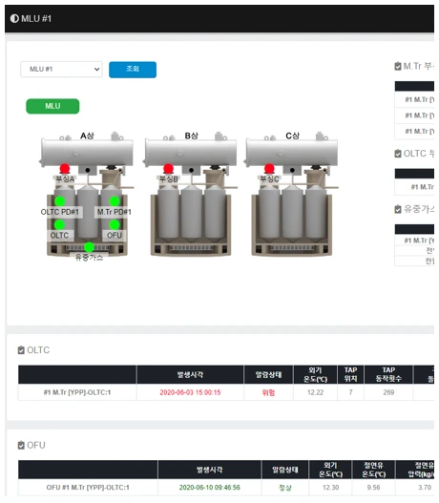Select the green OLTC PD#1 sensor dot
The image size is (439, 503).
pos(59,201)
